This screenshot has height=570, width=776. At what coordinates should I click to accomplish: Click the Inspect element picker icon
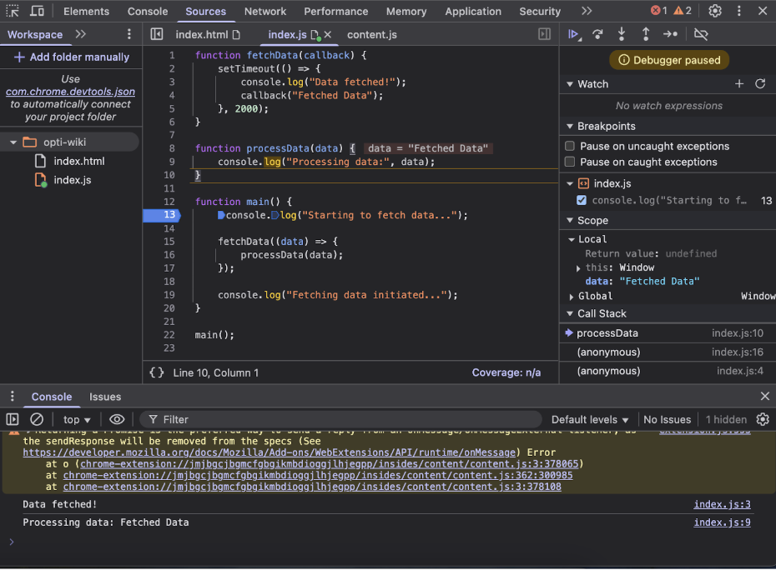(13, 11)
